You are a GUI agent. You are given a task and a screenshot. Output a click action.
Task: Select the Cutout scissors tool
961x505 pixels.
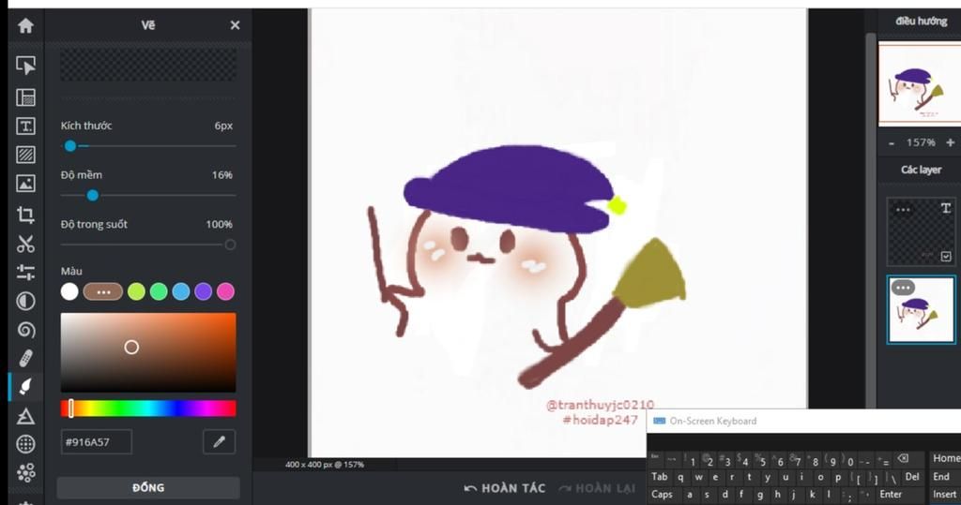pyautogui.click(x=25, y=244)
